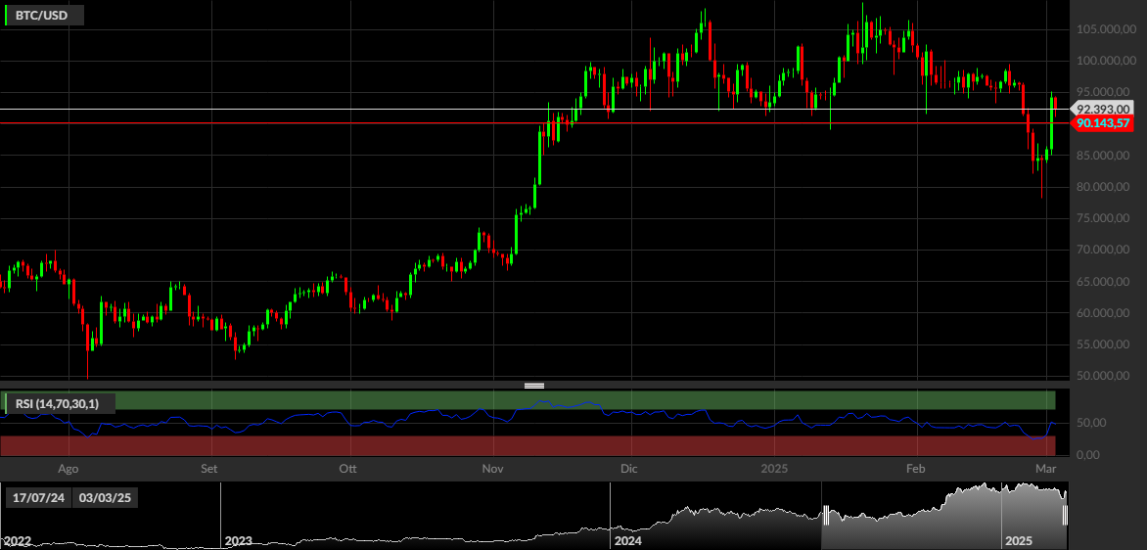Image resolution: width=1147 pixels, height=550 pixels.
Task: Grab the right handle of the navigator range
Action: click(x=1065, y=516)
